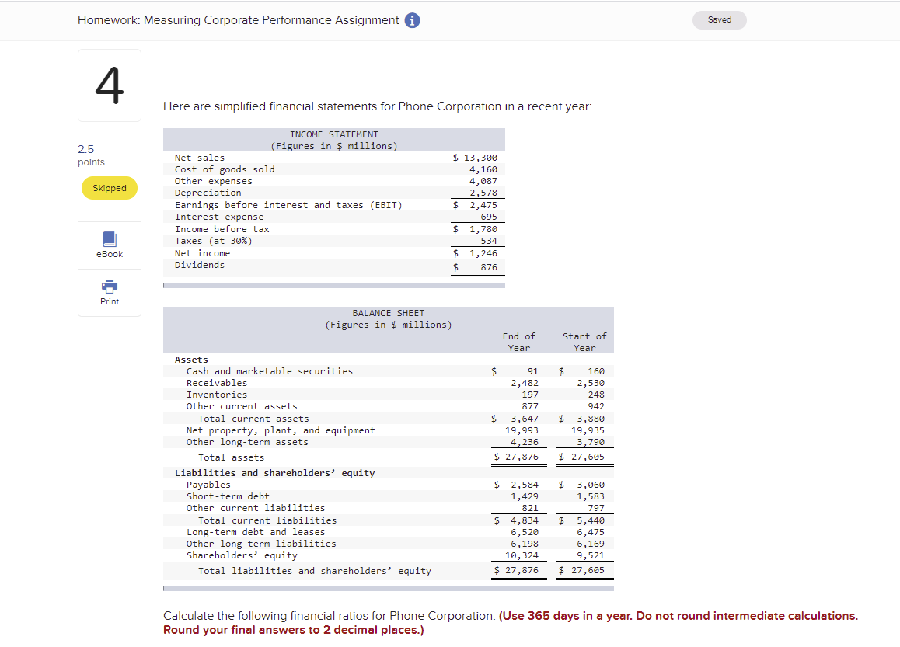Click the yellow Skipped badge
The width and height of the screenshot is (900, 647).
coord(109,188)
